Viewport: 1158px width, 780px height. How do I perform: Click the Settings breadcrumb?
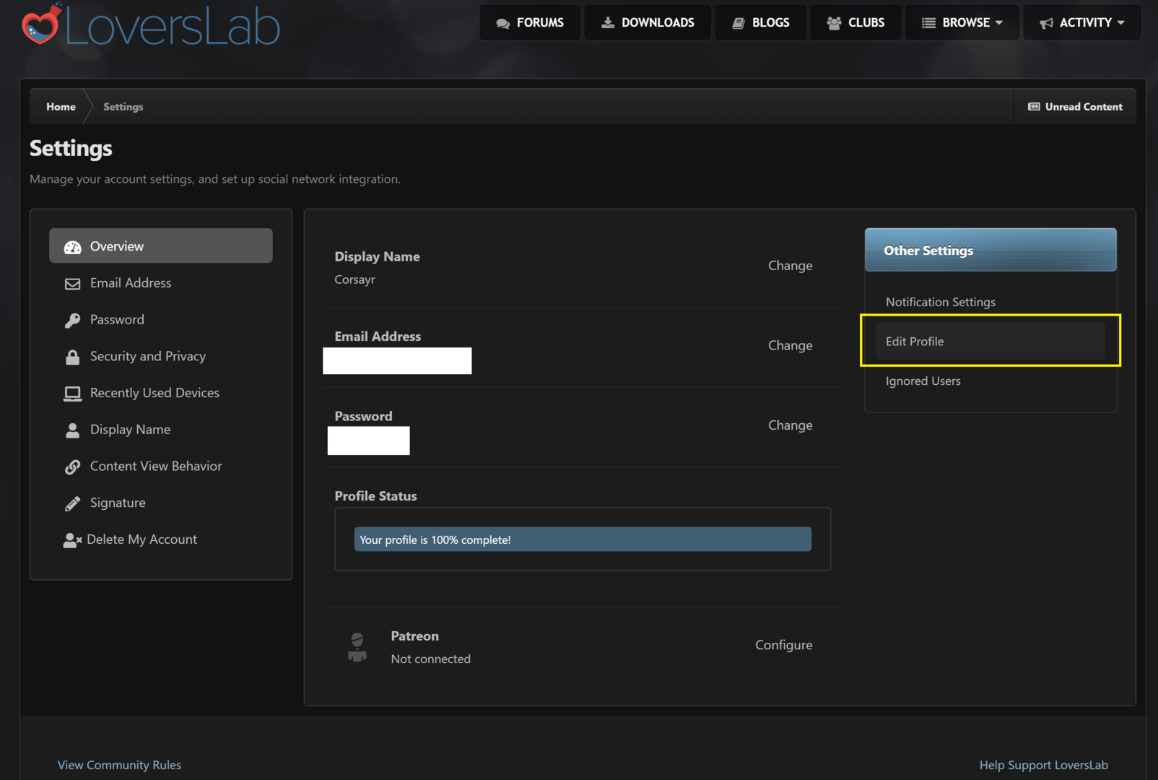123,107
